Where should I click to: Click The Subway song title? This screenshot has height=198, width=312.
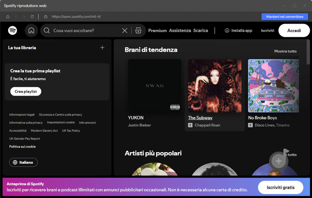(200, 117)
